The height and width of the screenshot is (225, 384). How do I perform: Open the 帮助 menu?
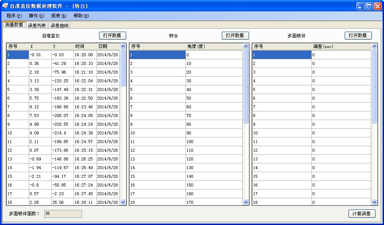tap(81, 16)
